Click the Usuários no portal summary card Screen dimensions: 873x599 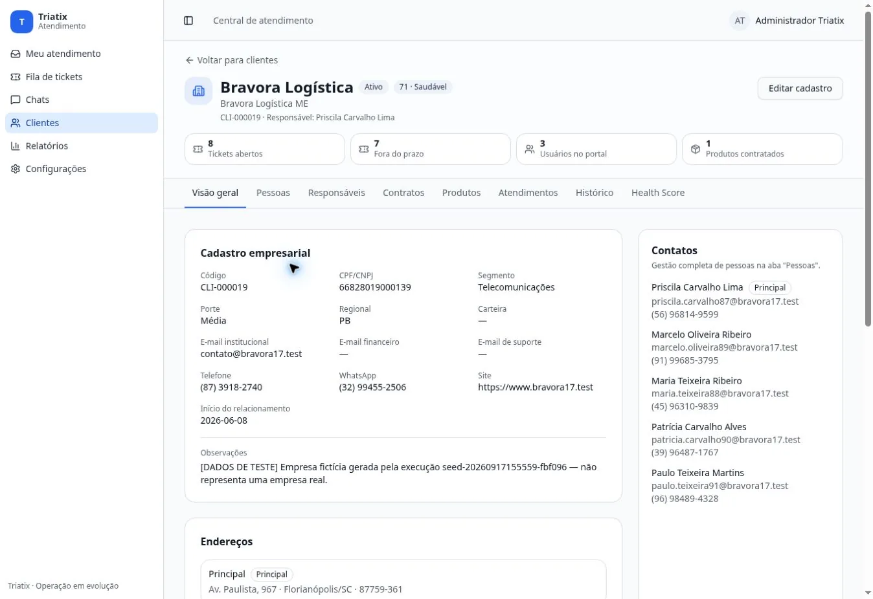(596, 149)
